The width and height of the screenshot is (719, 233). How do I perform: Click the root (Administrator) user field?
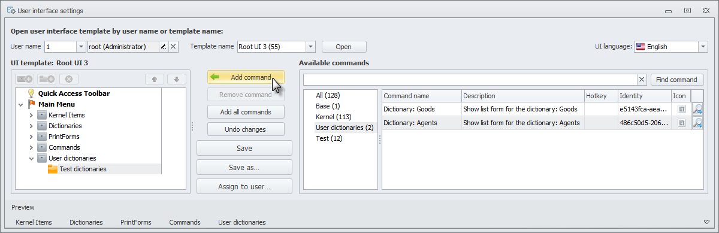click(123, 47)
